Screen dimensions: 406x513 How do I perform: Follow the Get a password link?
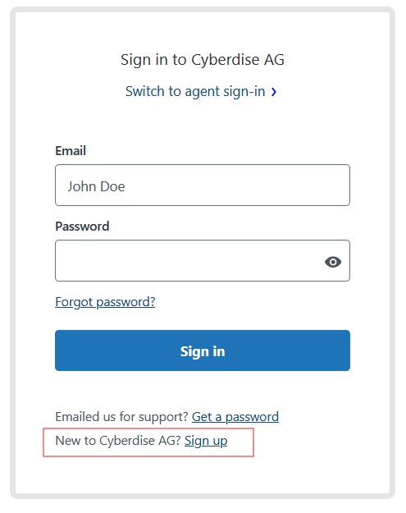pos(235,417)
